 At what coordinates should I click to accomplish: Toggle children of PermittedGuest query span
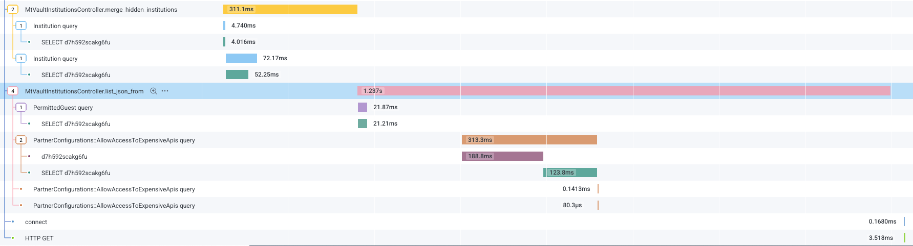pos(21,108)
